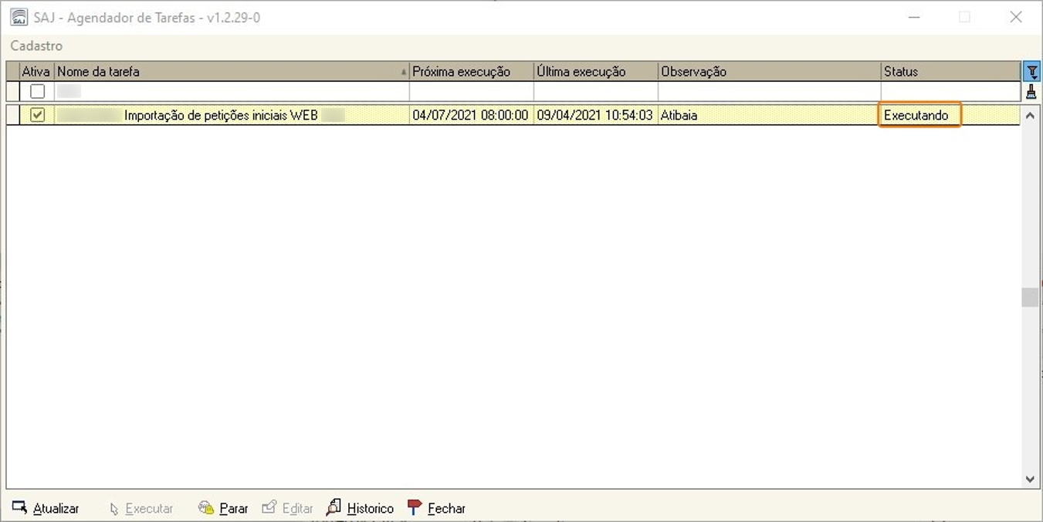Viewport: 1043px width, 522px height.
Task: Click the SAJ application icon in title bar
Action: point(19,17)
